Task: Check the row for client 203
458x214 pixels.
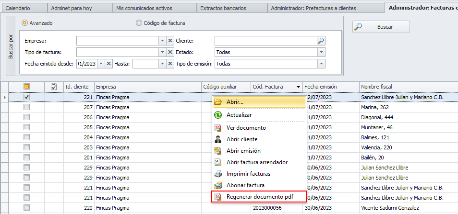Action: click(x=26, y=147)
